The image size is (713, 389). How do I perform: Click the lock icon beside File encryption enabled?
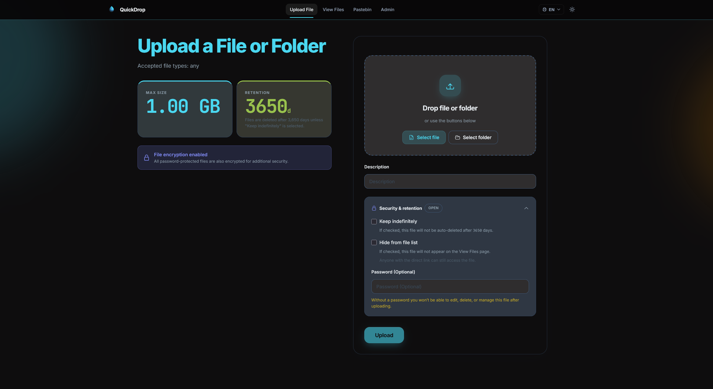(x=147, y=158)
